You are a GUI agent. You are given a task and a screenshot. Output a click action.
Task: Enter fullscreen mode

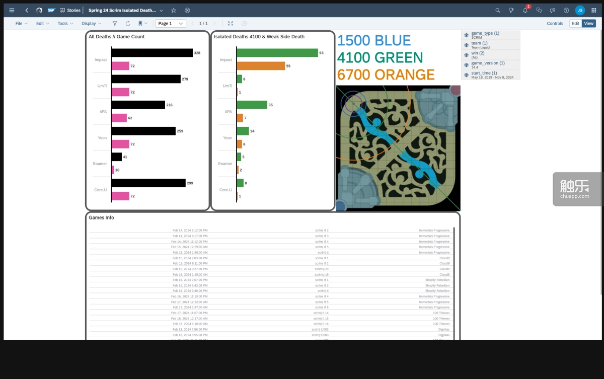coord(231,23)
